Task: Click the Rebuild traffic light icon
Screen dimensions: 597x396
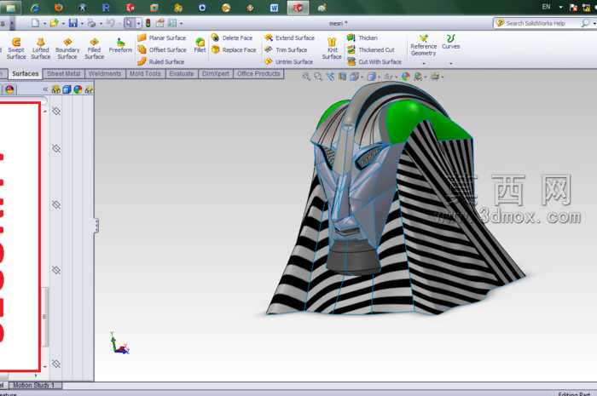Action: (148, 23)
